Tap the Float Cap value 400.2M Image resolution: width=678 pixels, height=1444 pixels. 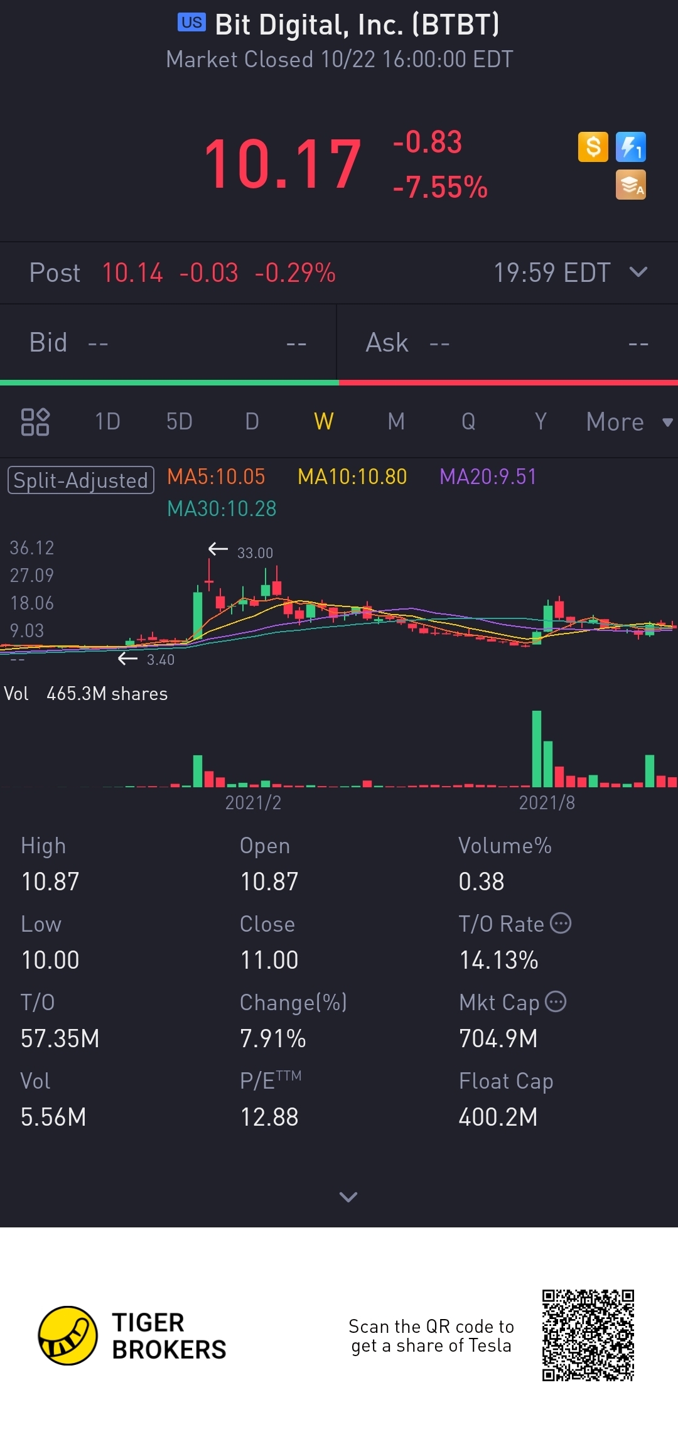click(x=498, y=1117)
